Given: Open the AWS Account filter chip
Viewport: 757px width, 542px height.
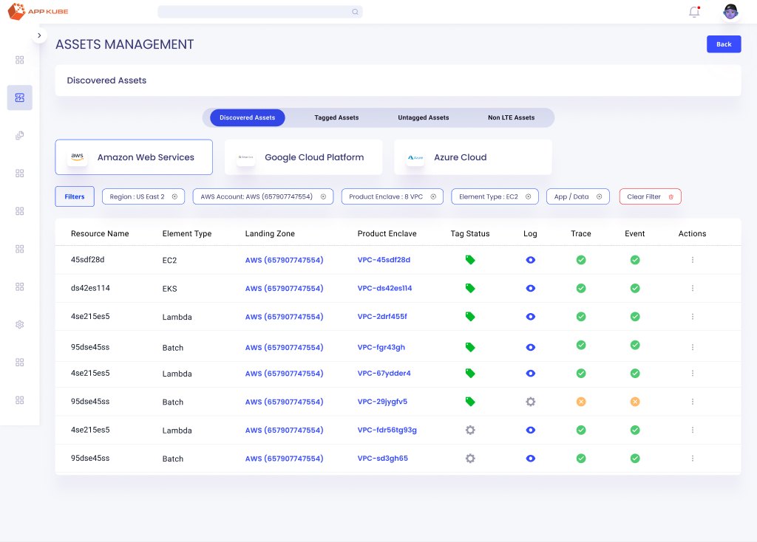Looking at the screenshot, I should tap(263, 196).
